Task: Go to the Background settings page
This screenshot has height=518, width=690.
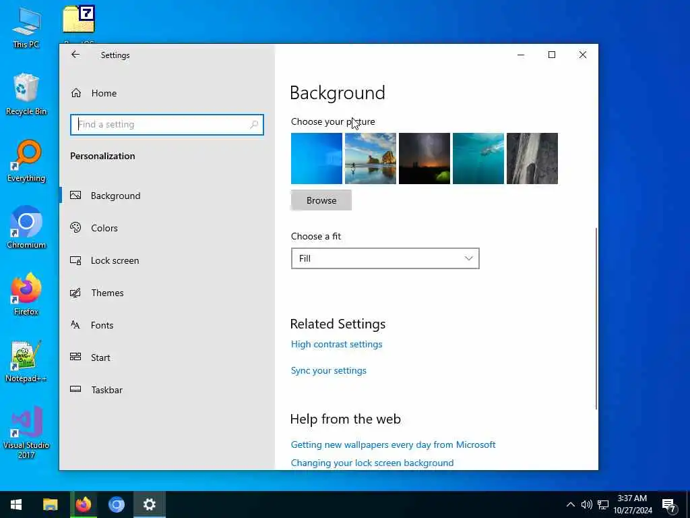Action: coord(166,196)
